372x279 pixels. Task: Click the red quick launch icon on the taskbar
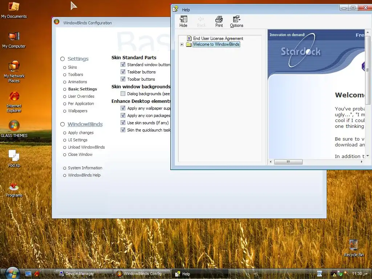click(x=37, y=274)
